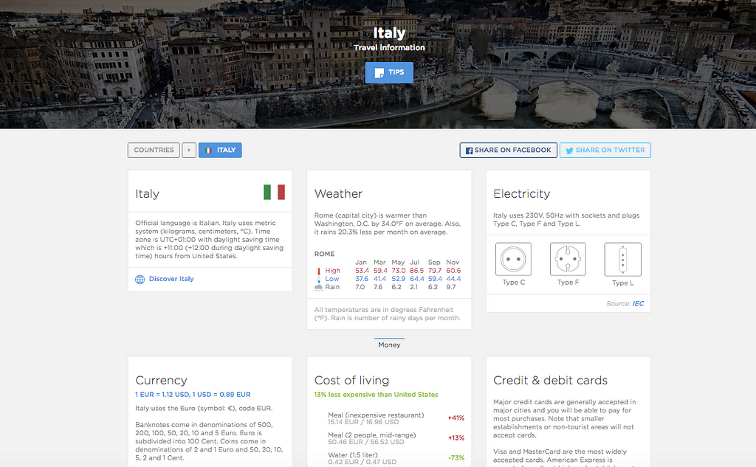Click '13% less expensive than United States'
Screen dimensions: 756x467
pos(376,394)
